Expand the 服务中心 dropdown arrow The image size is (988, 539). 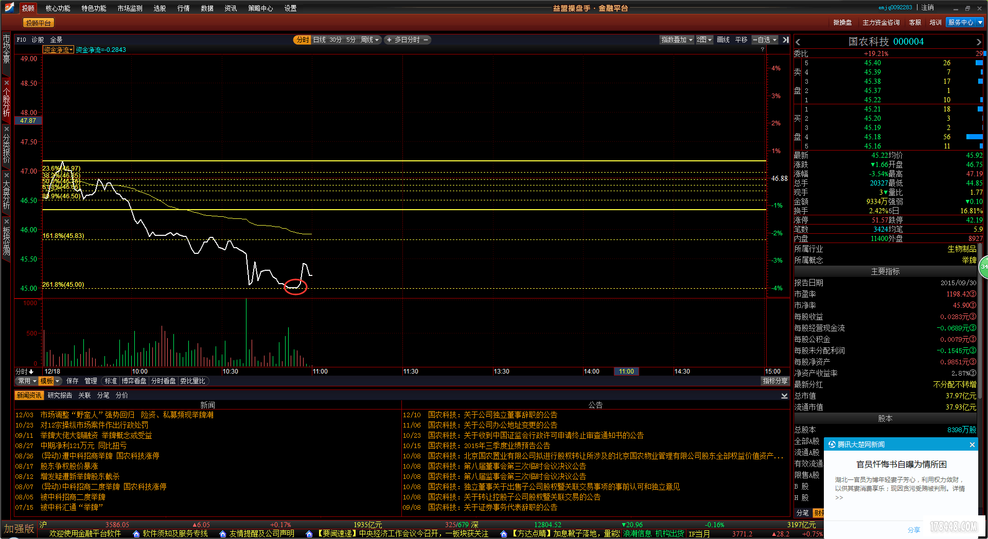pyautogui.click(x=980, y=23)
